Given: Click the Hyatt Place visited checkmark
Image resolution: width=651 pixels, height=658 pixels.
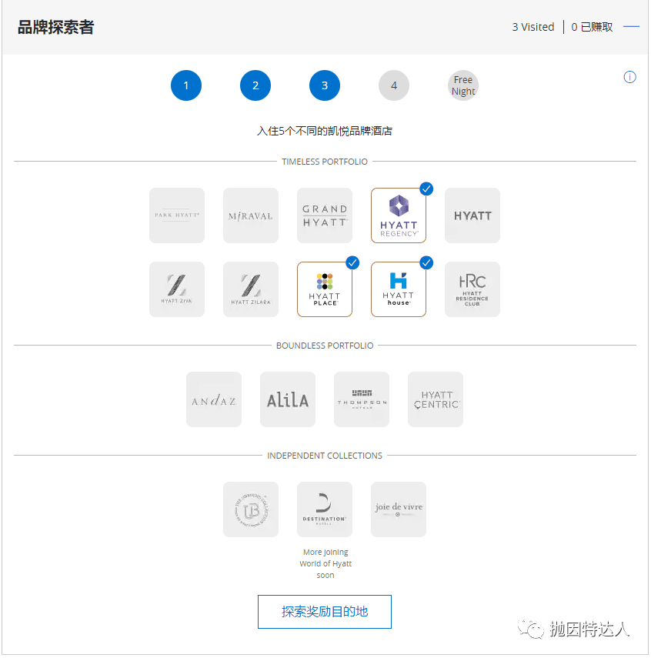Looking at the screenshot, I should pos(352,262).
